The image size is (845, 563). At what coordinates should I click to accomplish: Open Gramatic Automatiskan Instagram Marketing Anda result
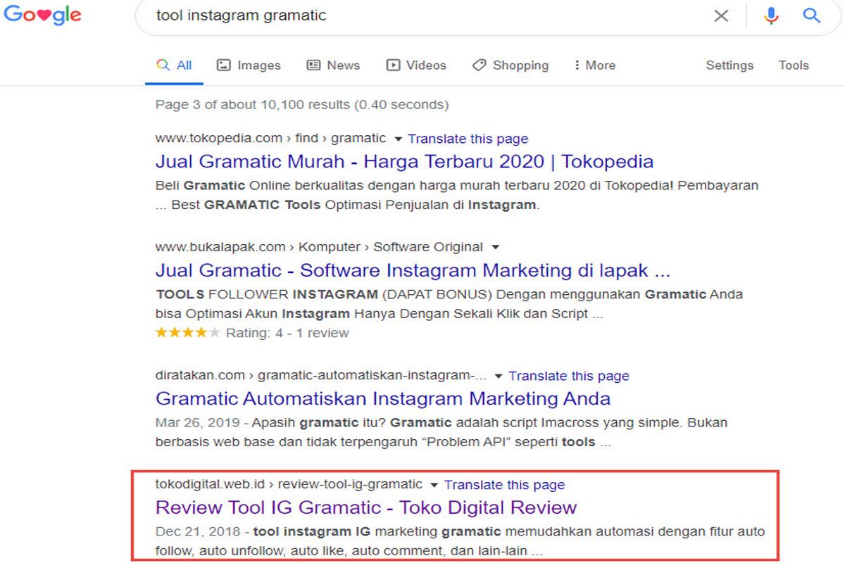point(383,399)
